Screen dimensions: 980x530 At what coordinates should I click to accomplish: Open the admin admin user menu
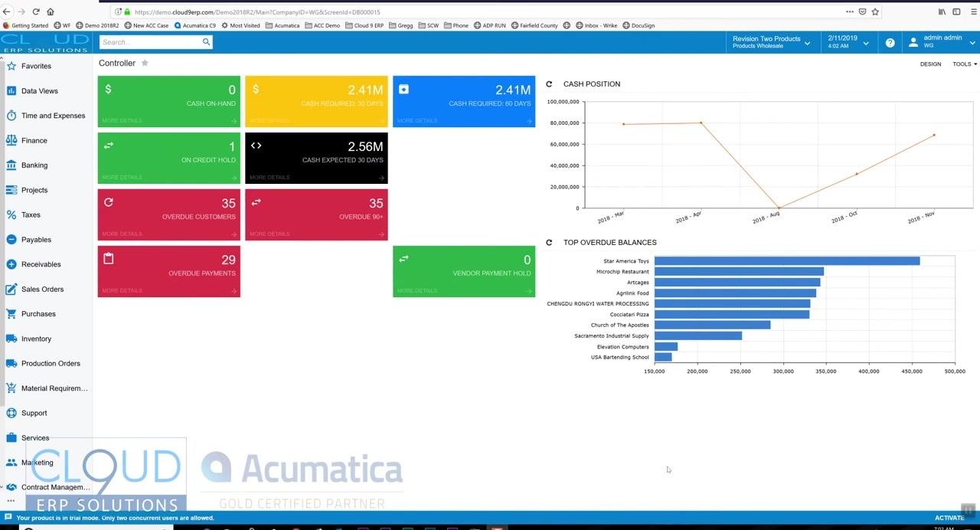click(941, 42)
